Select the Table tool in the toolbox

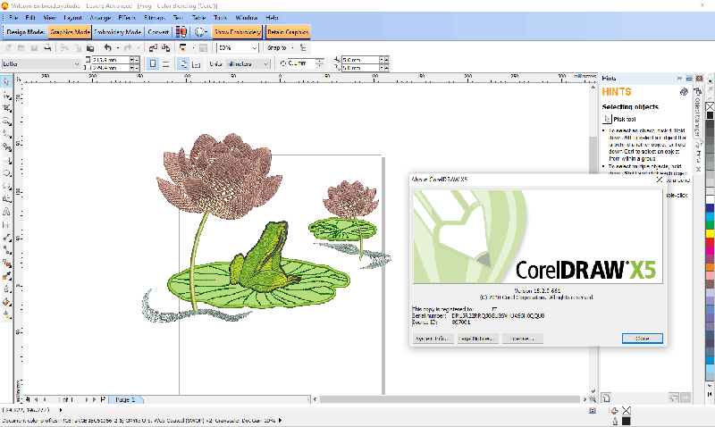6,224
